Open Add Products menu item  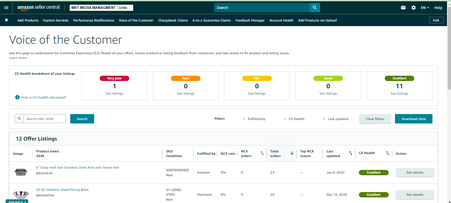point(28,20)
